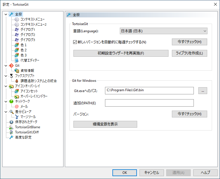Click the アイコンオーバーレイ folder icon
This screenshot has height=179, width=220.
point(11,86)
